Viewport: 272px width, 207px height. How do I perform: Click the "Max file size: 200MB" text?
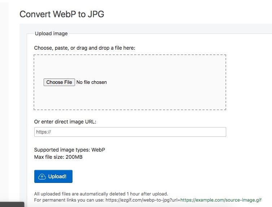58,157
